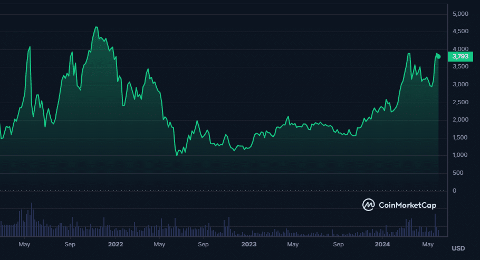Click the green endpoint dot on the price line
The height and width of the screenshot is (260, 480).
coord(438,56)
